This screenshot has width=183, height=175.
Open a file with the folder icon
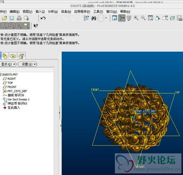pos(5,18)
